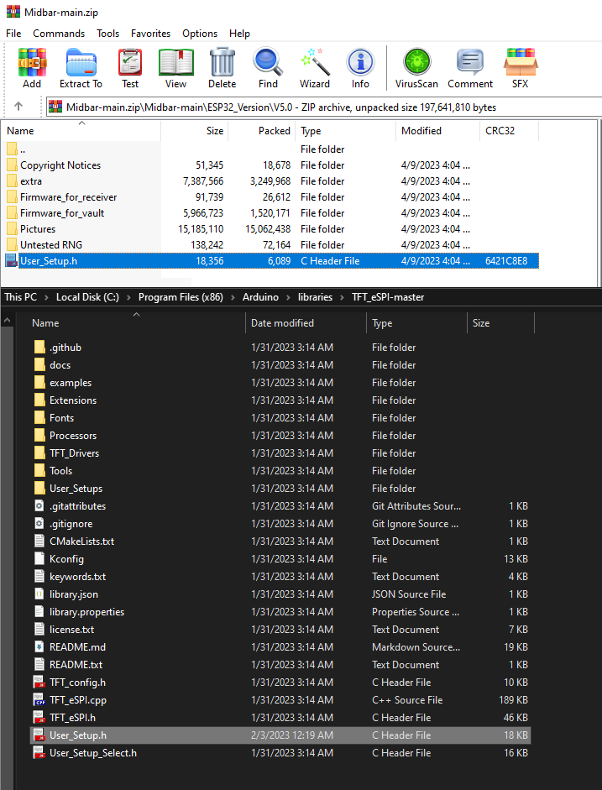602x790 pixels.
Task: Open the Commands menu
Action: coord(59,34)
